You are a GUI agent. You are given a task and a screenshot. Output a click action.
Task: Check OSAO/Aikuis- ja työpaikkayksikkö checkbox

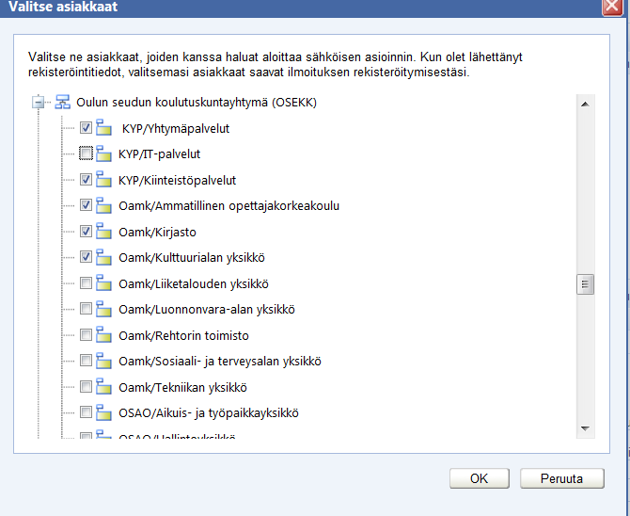86,412
